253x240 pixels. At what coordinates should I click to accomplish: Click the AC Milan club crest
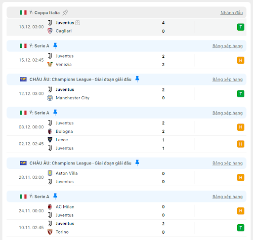50,206
